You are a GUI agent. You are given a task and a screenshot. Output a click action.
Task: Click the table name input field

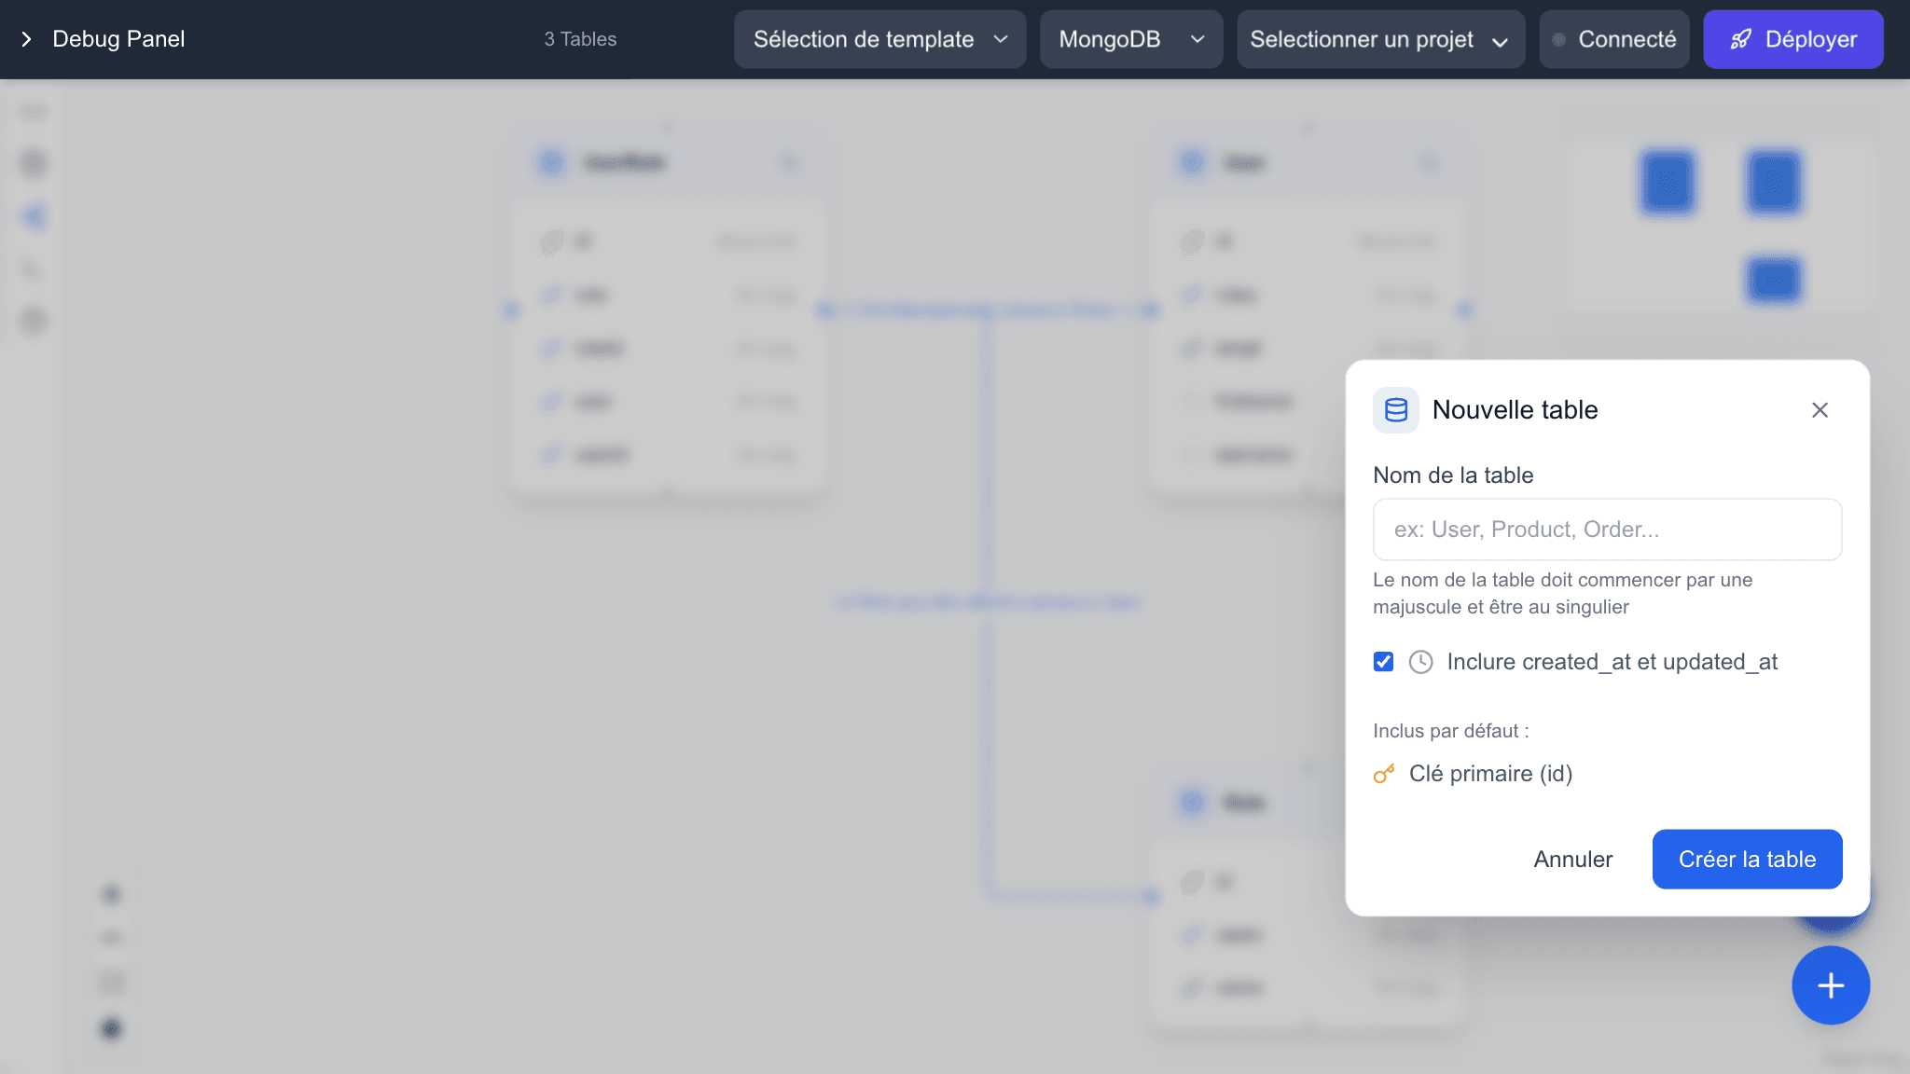[x=1606, y=529]
